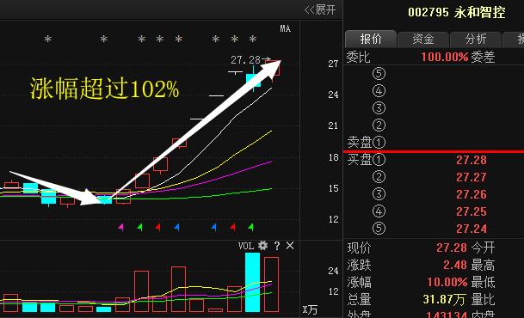Image resolution: width=524 pixels, height=318 pixels.
Task: Click the MA indicator label
Action: [285, 28]
